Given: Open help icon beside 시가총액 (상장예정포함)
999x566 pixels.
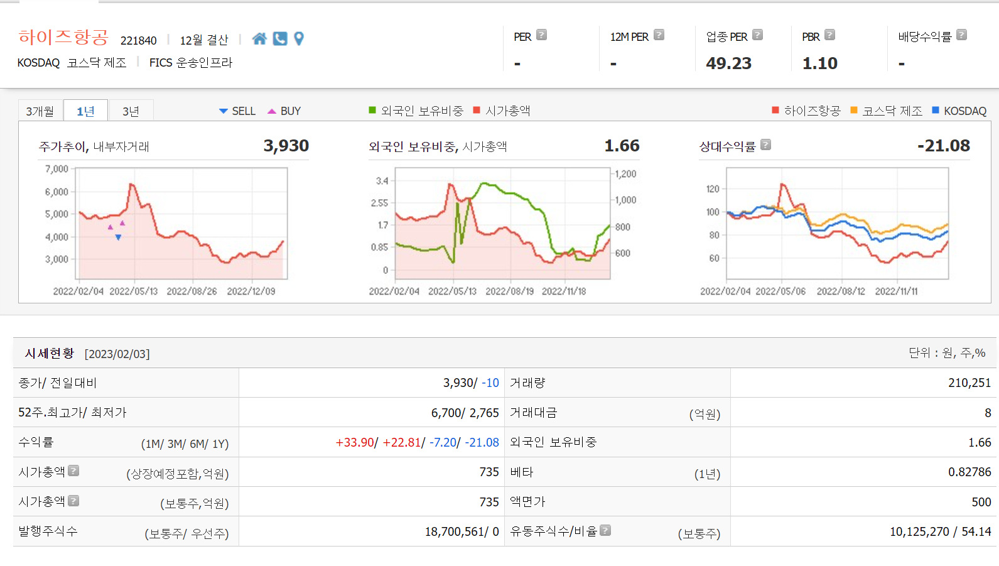Looking at the screenshot, I should 73,471.
